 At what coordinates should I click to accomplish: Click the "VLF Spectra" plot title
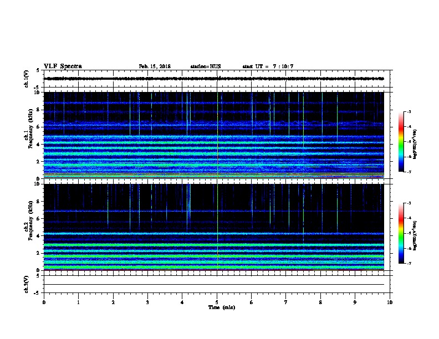click(x=63, y=66)
